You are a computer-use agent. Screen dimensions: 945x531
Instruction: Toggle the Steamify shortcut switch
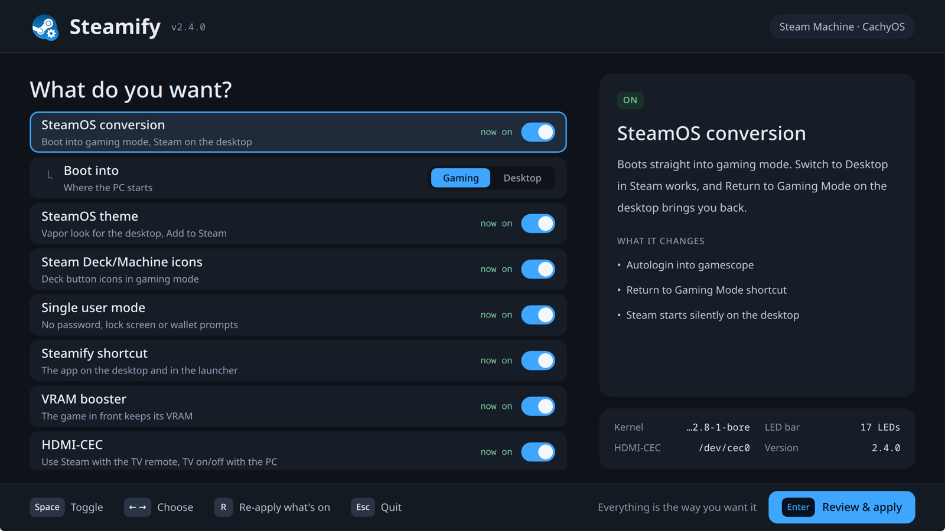coord(538,360)
